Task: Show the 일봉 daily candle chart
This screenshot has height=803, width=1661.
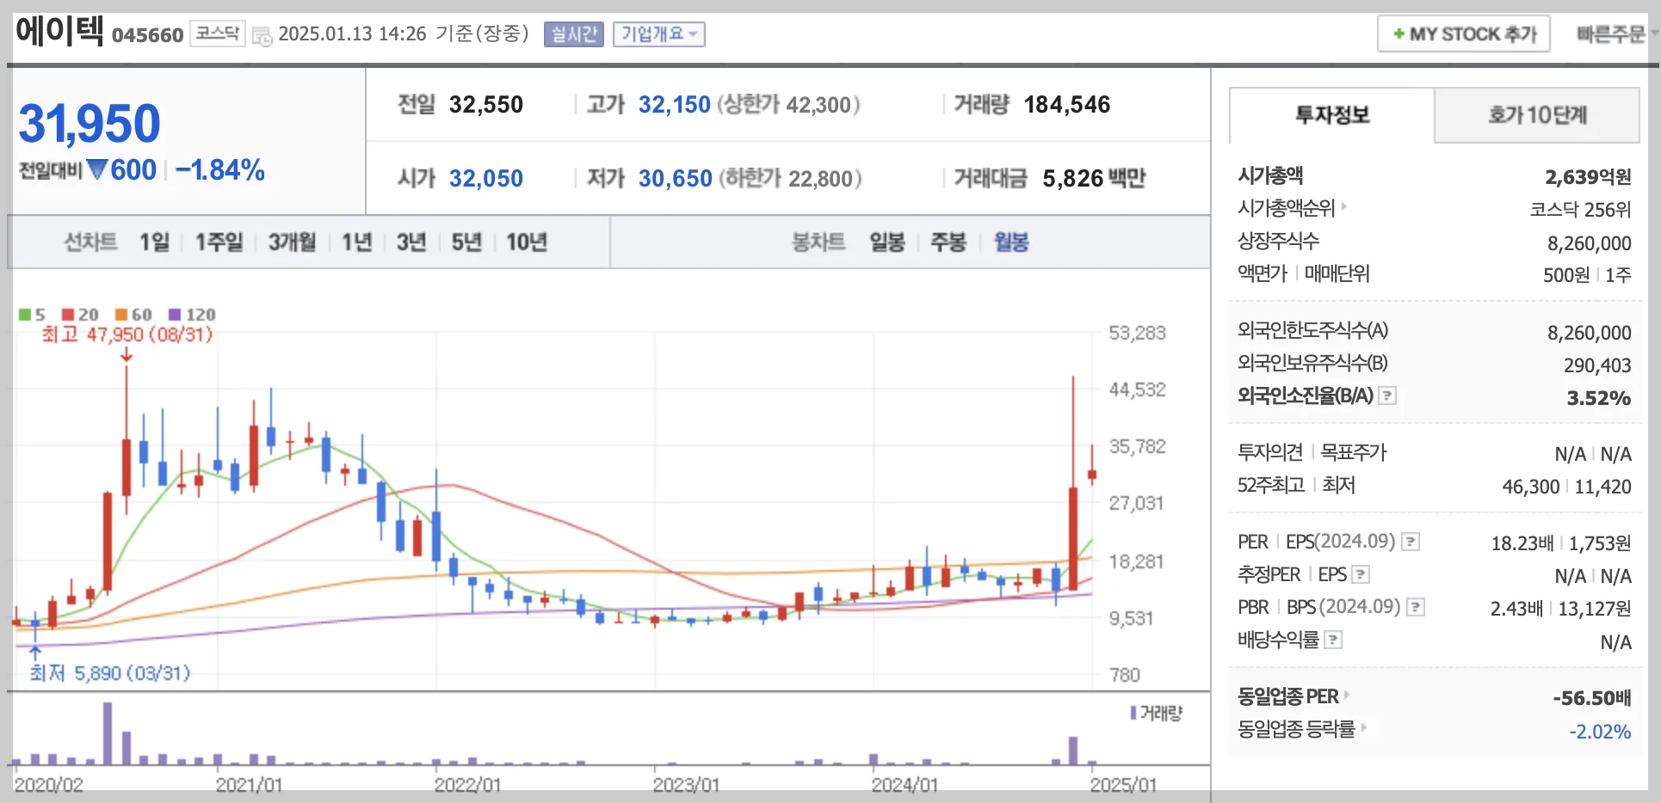Action: pos(887,242)
